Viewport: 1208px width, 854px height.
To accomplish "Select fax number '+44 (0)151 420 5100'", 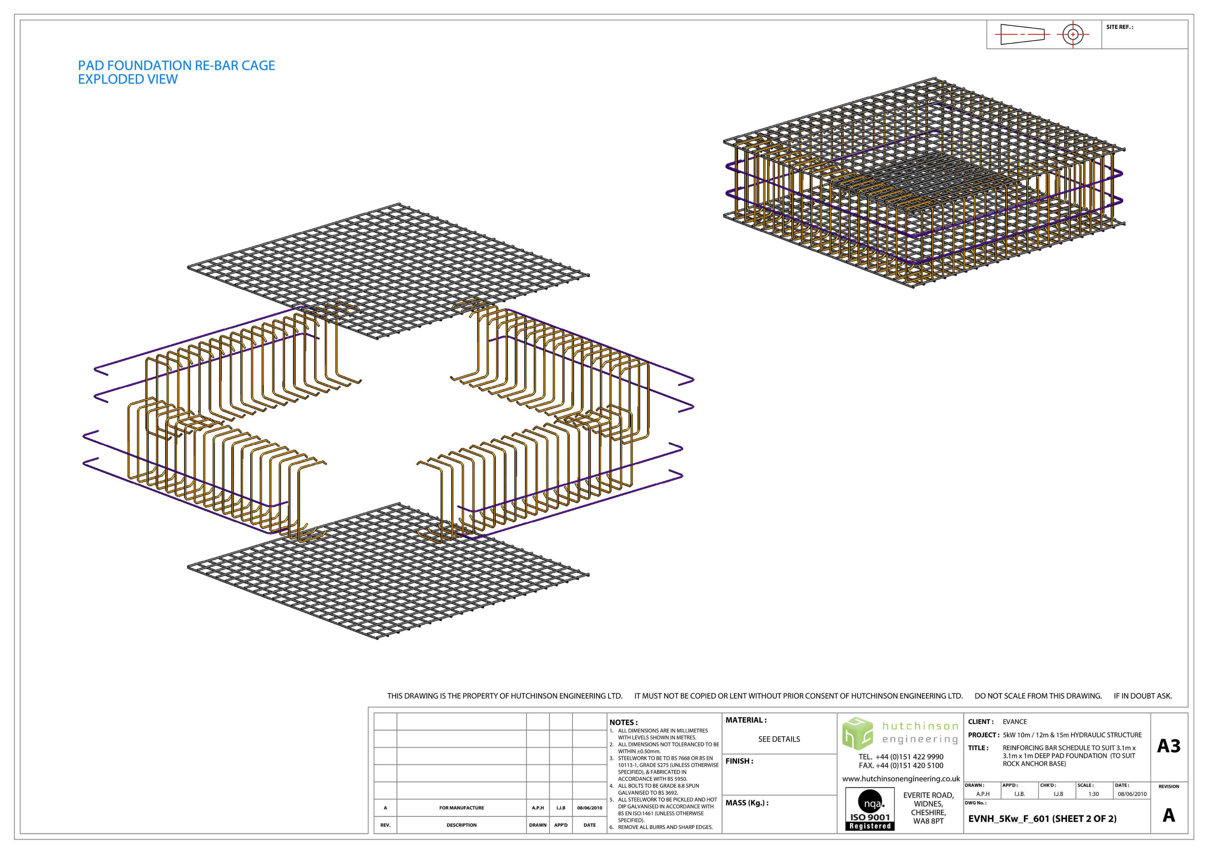I will click(909, 765).
